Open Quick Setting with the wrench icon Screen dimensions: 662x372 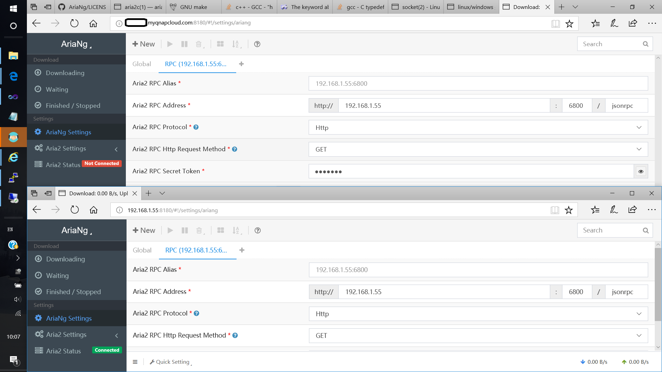coord(170,362)
